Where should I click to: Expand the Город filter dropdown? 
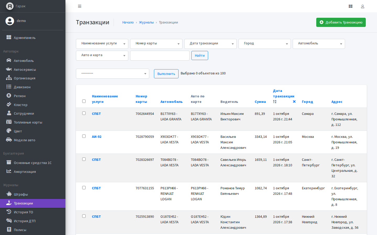(265, 44)
